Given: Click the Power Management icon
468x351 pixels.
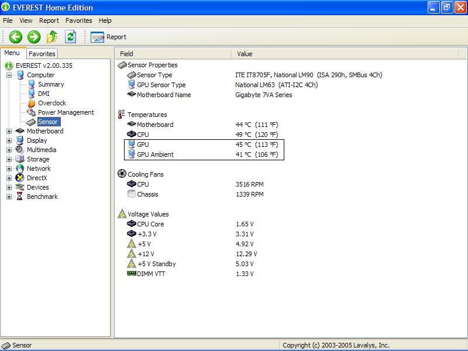Looking at the screenshot, I should click(31, 112).
